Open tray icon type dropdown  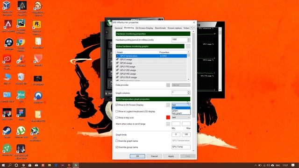181,117
